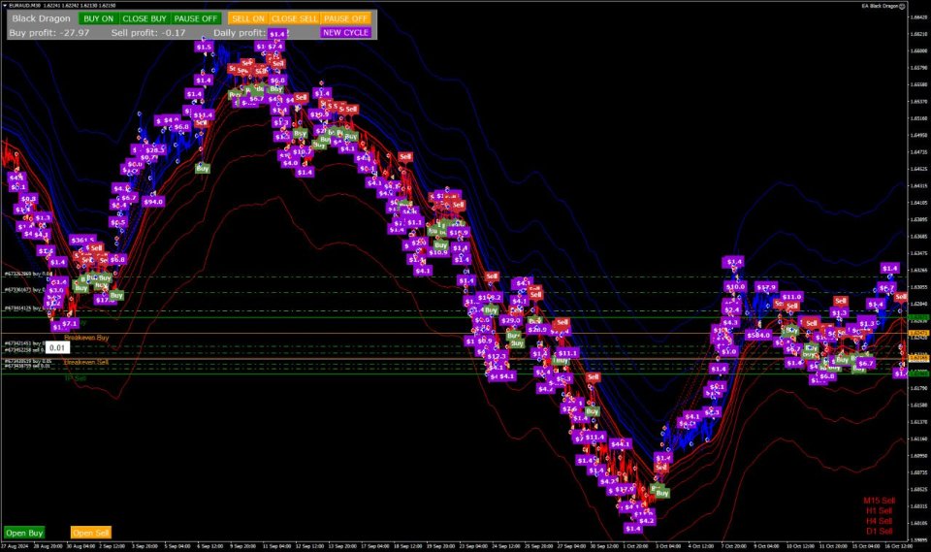Toggle the orange PAUSE OFF button
This screenshot has height=552, width=931.
tap(346, 18)
